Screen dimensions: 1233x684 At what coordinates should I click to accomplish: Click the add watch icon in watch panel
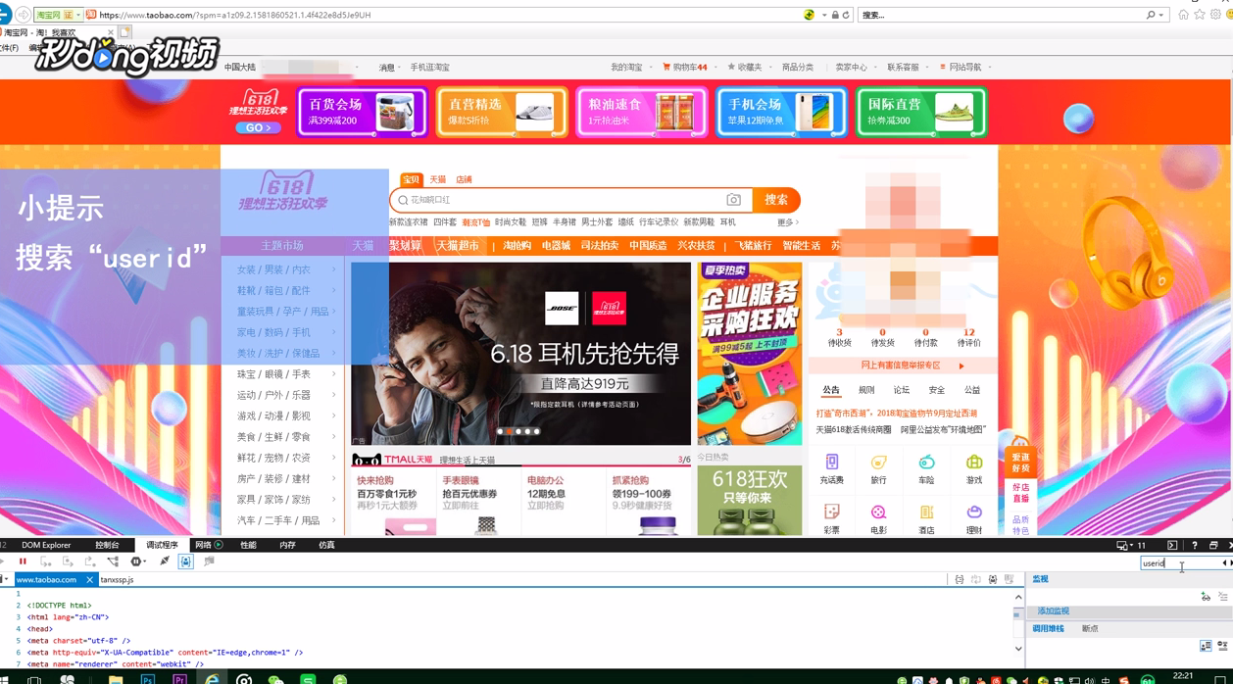click(x=1206, y=597)
